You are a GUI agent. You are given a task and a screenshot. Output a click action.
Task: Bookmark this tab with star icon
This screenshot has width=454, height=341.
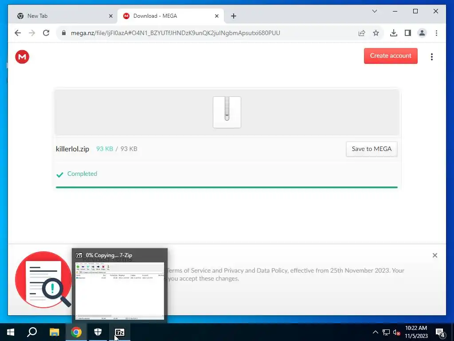pos(376,33)
